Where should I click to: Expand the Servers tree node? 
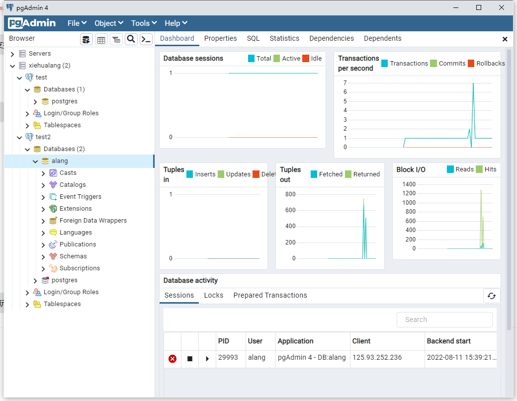12,54
